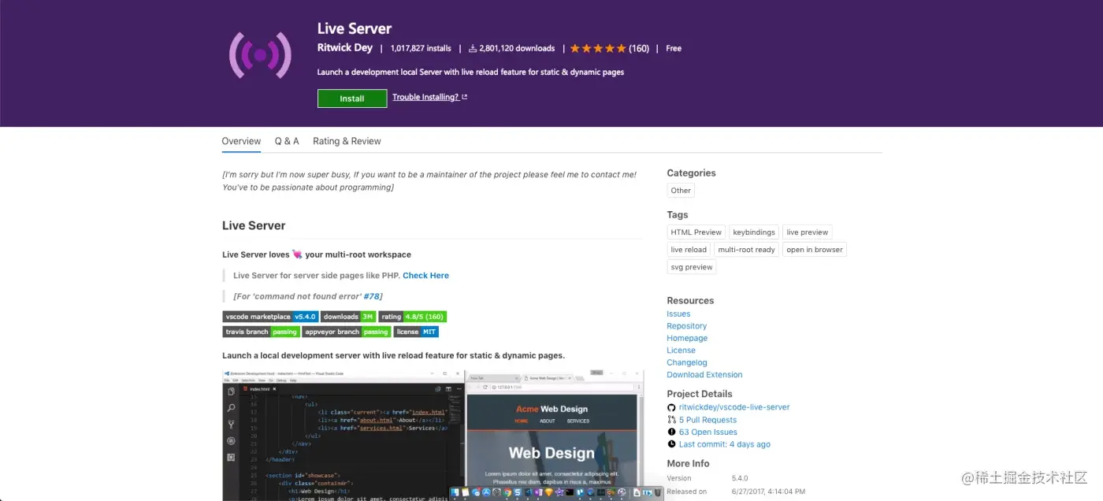Click the Live Server title in the header
The height and width of the screenshot is (501, 1103).
pos(355,28)
